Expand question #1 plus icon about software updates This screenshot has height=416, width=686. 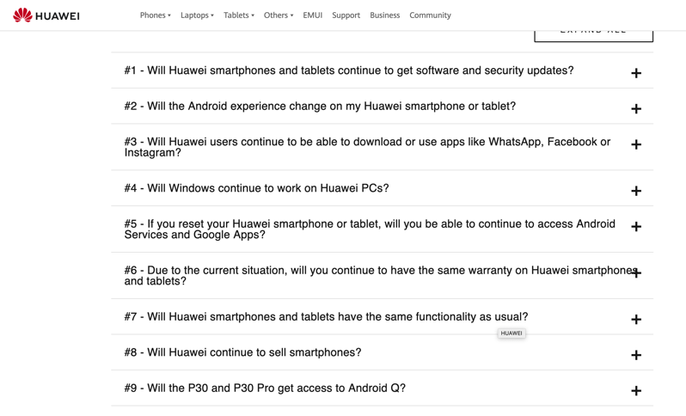coord(636,73)
